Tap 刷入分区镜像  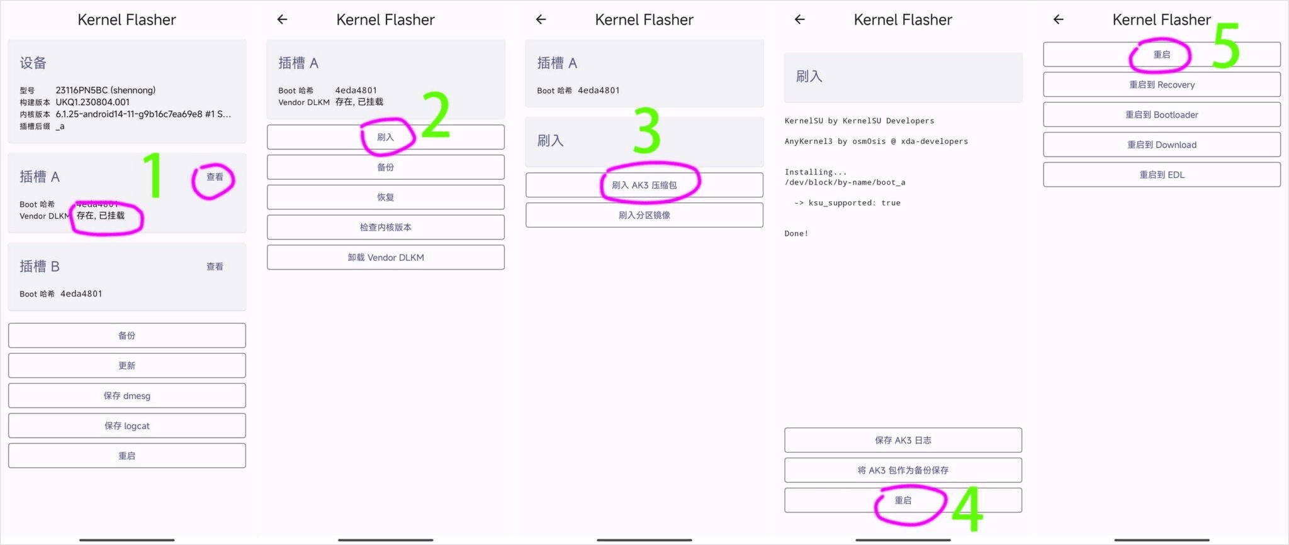coord(644,214)
